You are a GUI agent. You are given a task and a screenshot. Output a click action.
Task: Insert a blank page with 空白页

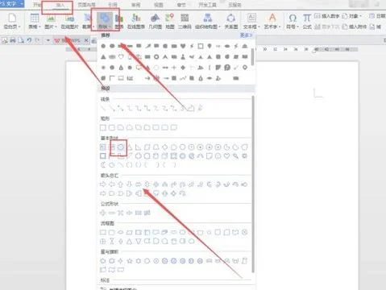point(12,21)
